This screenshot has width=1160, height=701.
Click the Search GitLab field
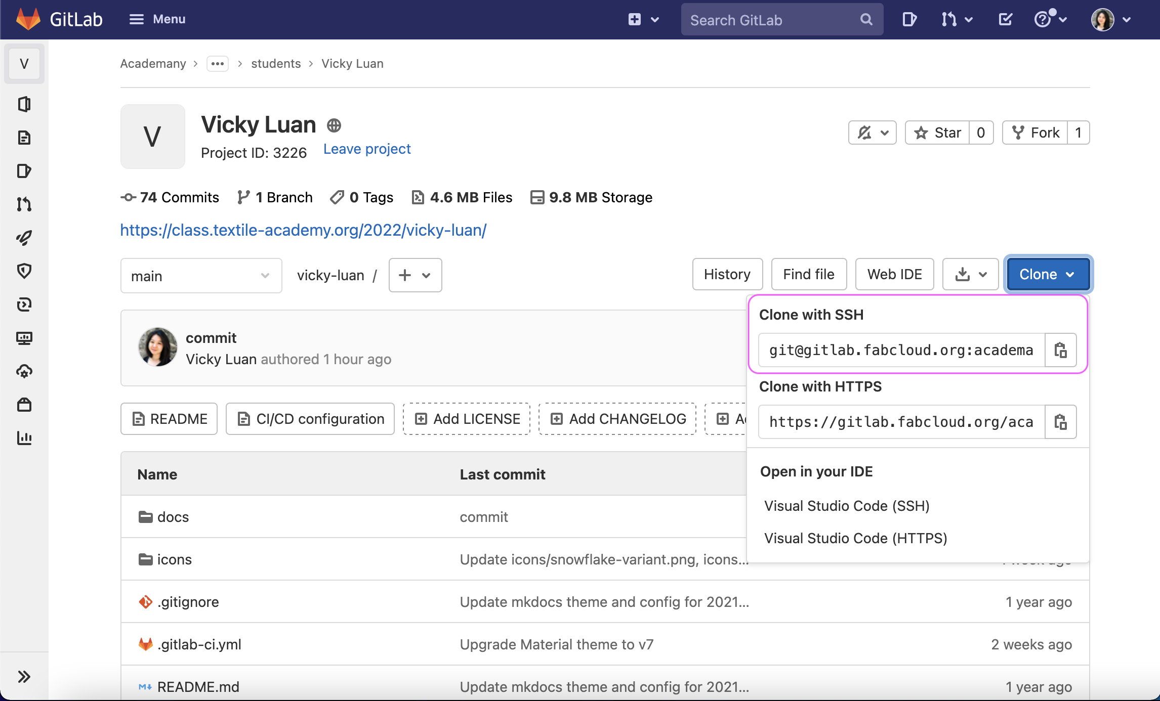(x=782, y=20)
